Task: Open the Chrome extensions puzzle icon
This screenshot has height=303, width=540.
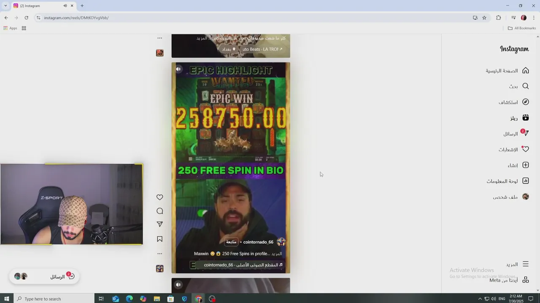Action: click(x=499, y=18)
